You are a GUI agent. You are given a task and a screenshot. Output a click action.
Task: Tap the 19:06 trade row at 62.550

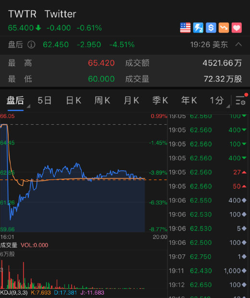point(208,200)
